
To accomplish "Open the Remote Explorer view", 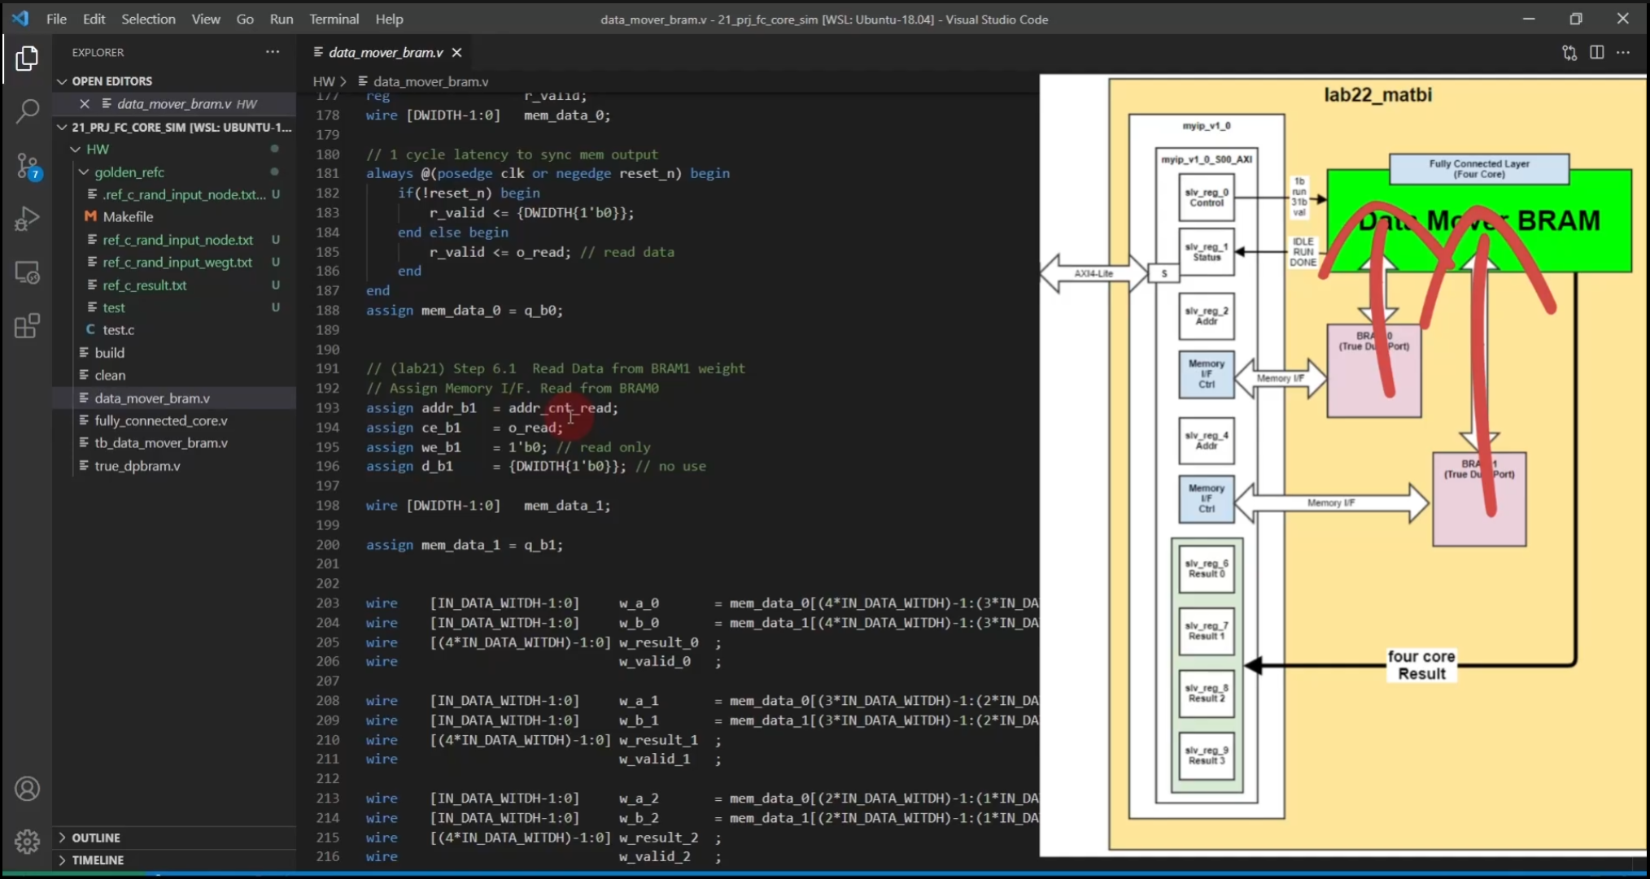I will (x=27, y=273).
